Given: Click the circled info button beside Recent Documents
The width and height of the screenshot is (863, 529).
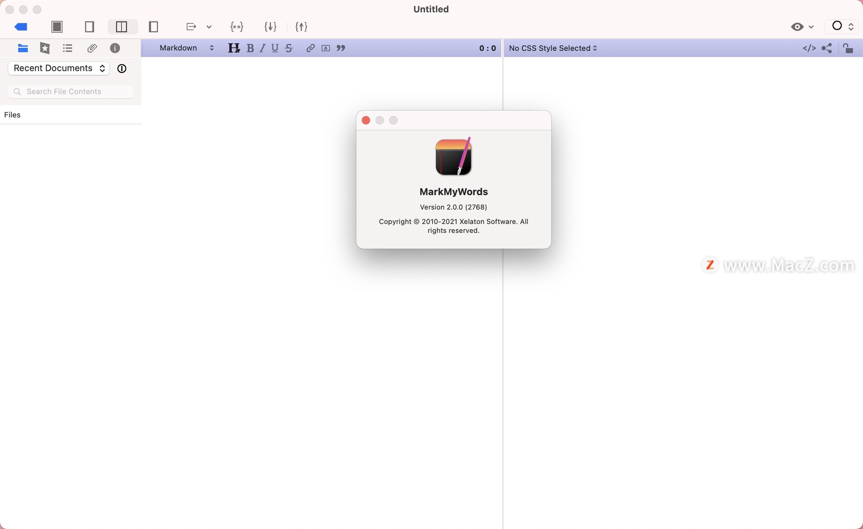Looking at the screenshot, I should pyautogui.click(x=122, y=68).
